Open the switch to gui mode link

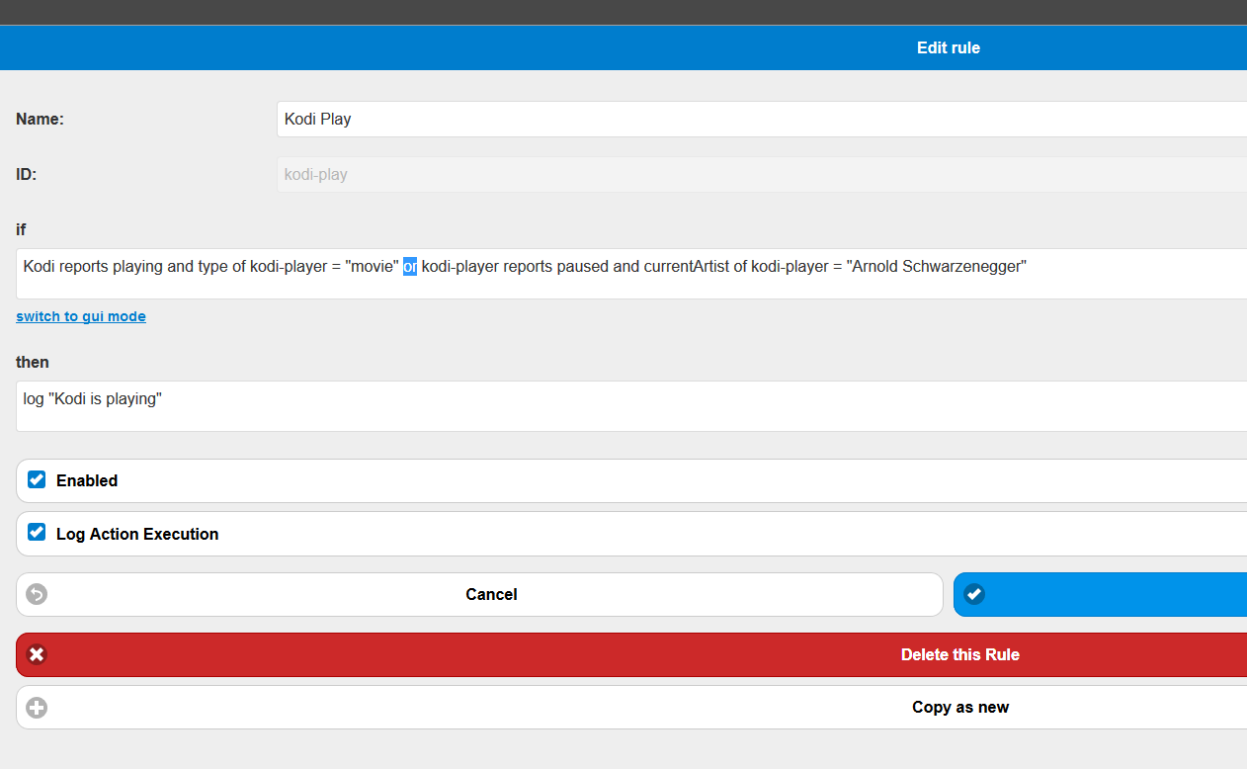(x=81, y=316)
